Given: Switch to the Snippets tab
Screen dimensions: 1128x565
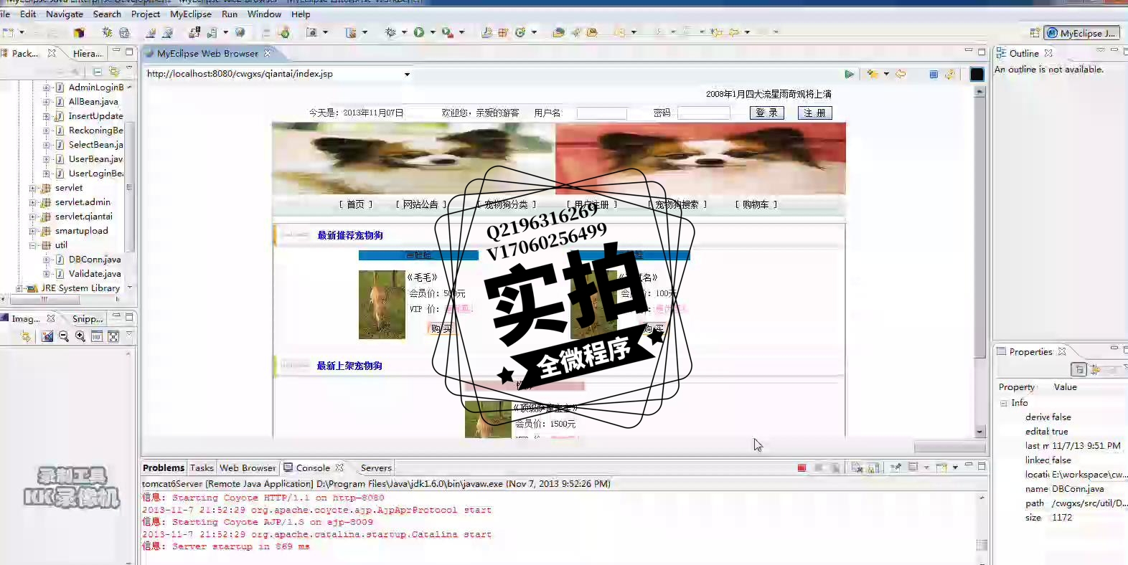Looking at the screenshot, I should [x=87, y=318].
